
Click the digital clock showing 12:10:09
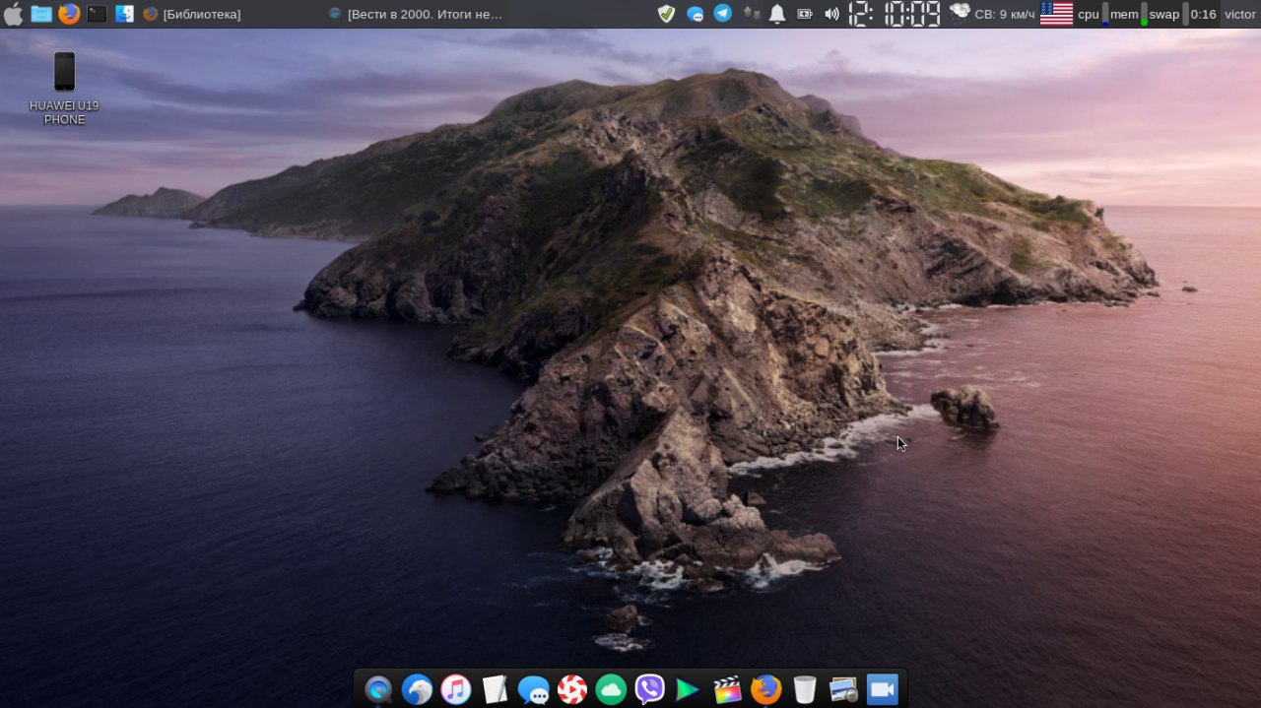[895, 14]
